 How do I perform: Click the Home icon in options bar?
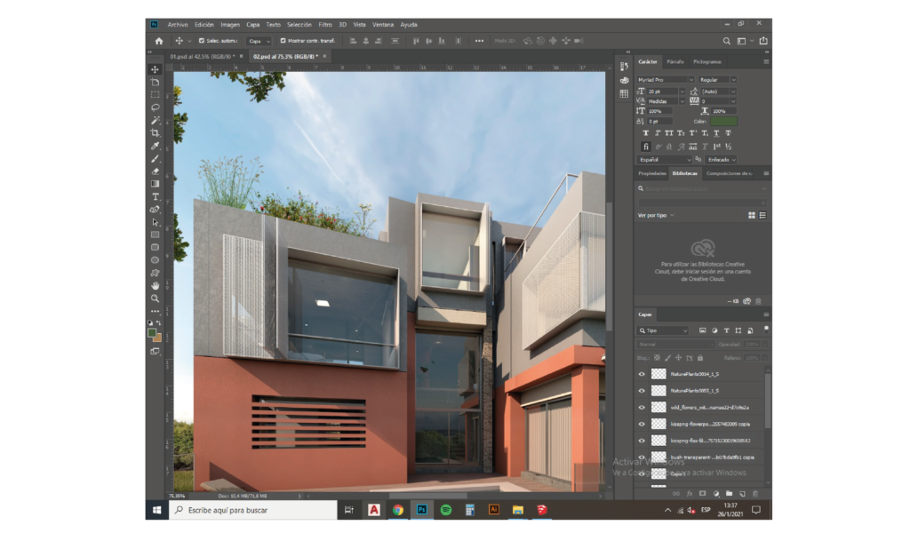click(x=159, y=41)
